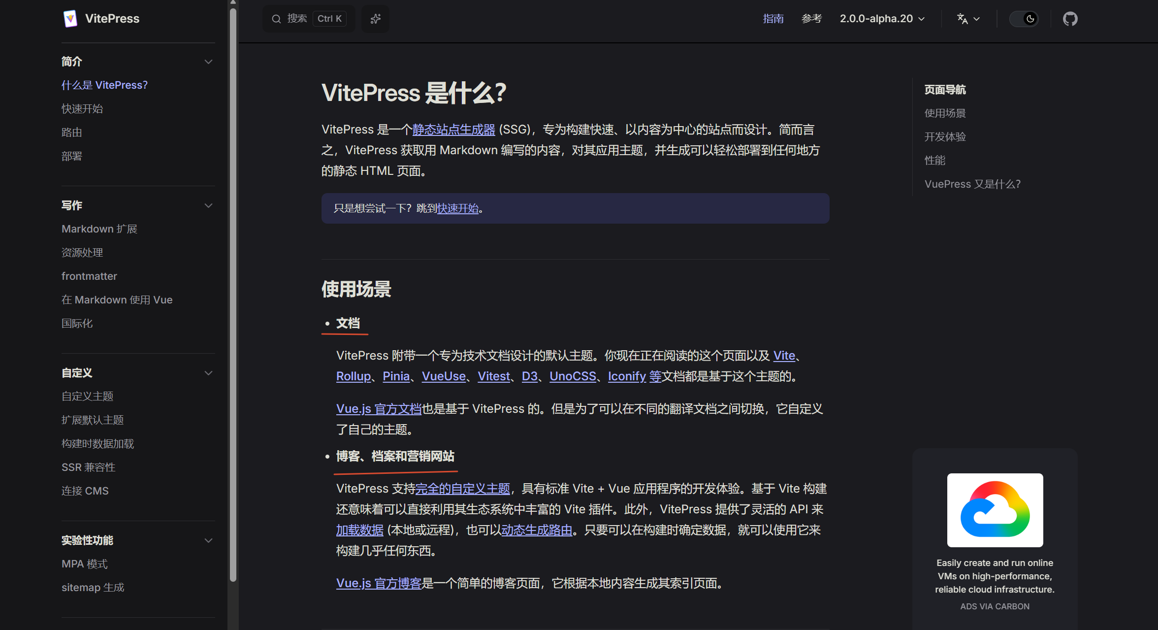1158x630 pixels.
Task: Open 自定义主题 sidebar page
Action: [88, 397]
